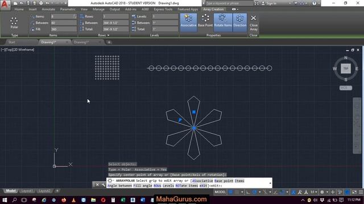
Task: Open command line customize wrench icon
Action: pos(103,185)
